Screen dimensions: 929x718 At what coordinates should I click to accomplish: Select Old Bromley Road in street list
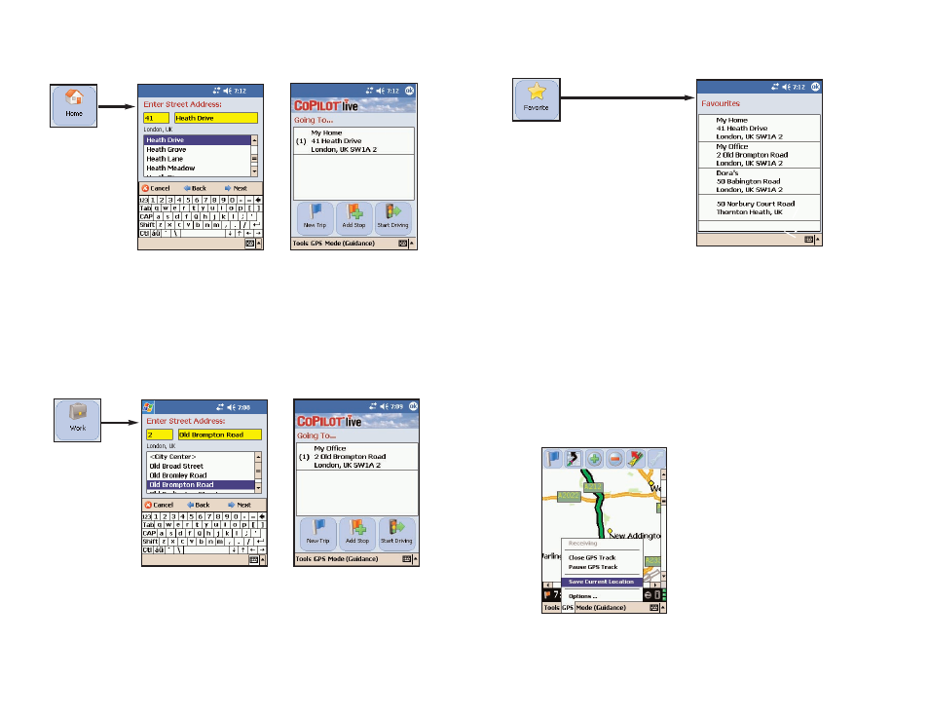click(x=201, y=475)
